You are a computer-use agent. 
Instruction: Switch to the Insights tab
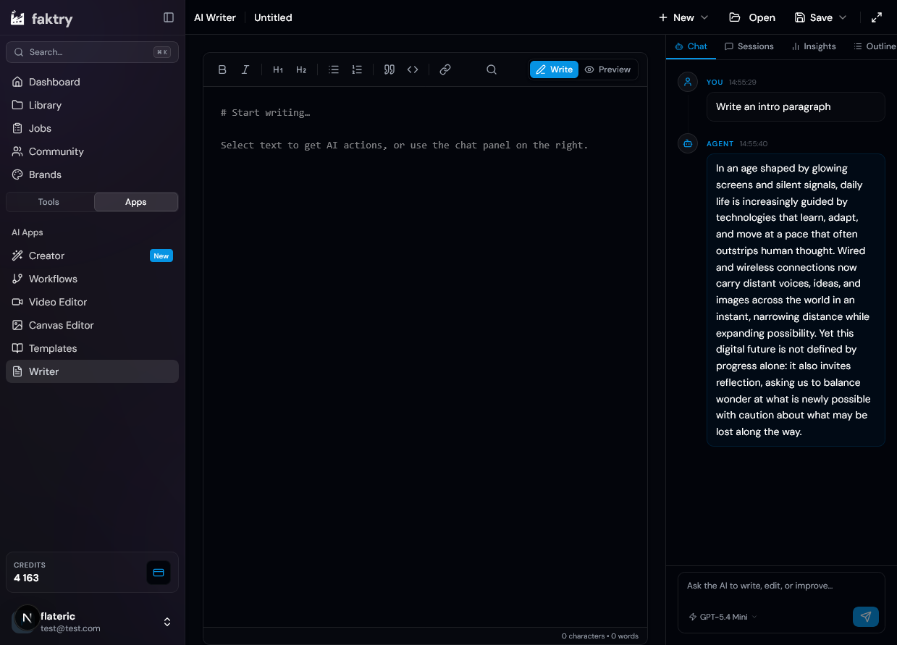(x=814, y=46)
